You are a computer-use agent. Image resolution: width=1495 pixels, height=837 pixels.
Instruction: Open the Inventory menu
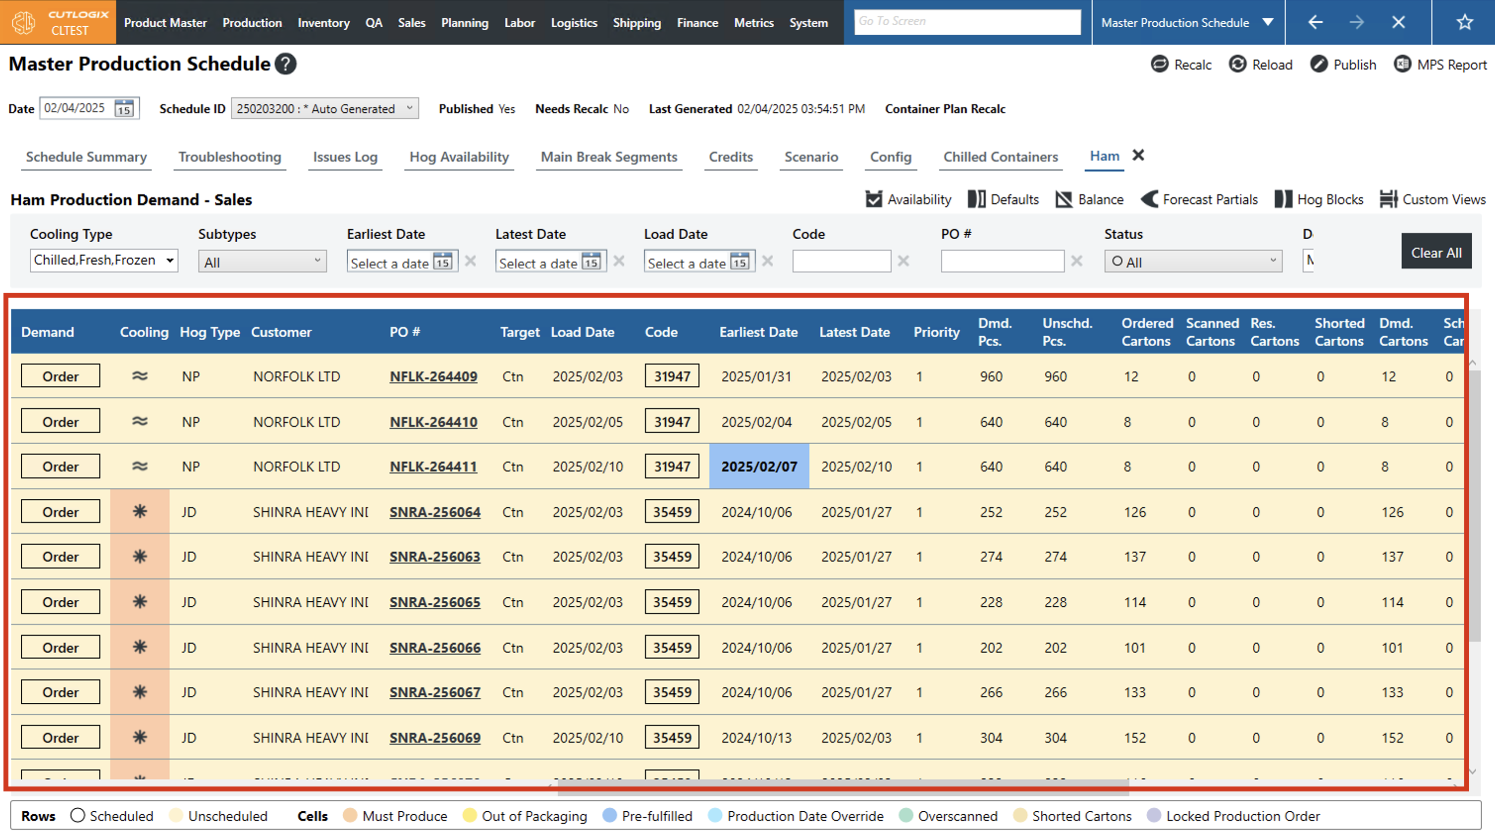click(x=323, y=23)
